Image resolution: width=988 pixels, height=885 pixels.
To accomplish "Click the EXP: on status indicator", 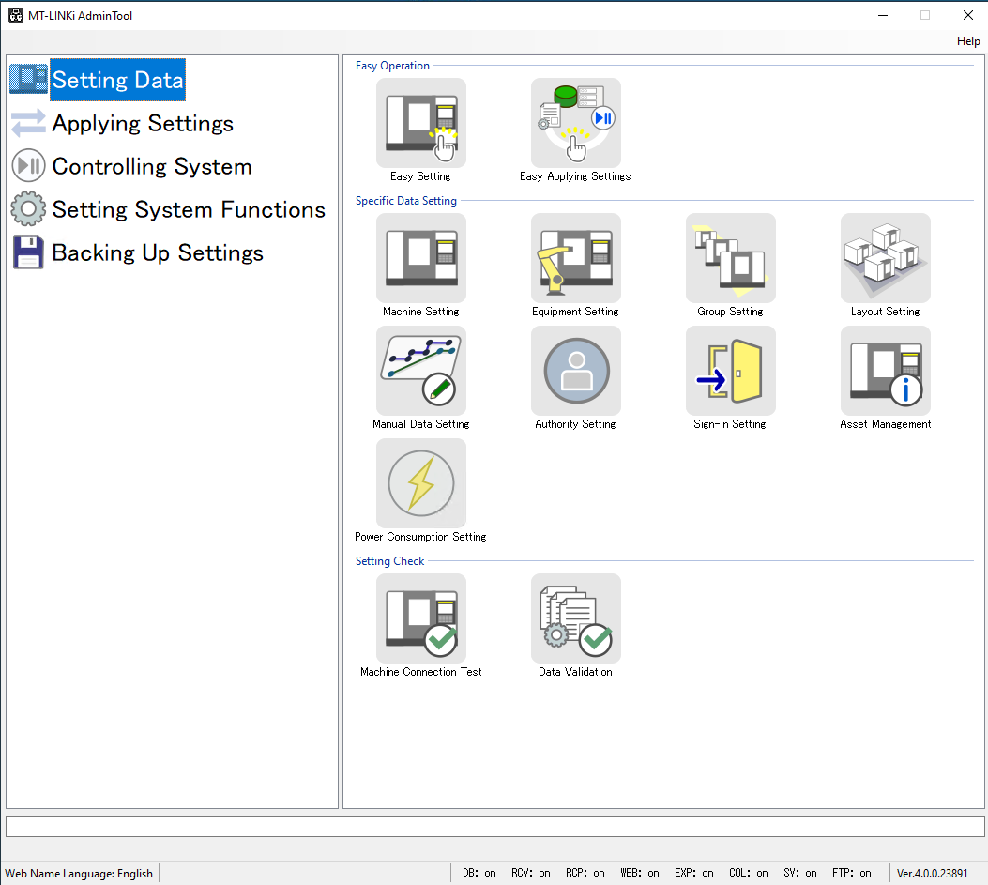I will pos(693,873).
